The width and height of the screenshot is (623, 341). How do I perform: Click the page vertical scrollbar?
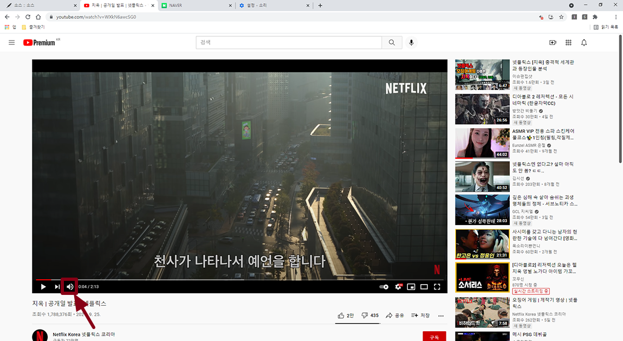(620, 99)
